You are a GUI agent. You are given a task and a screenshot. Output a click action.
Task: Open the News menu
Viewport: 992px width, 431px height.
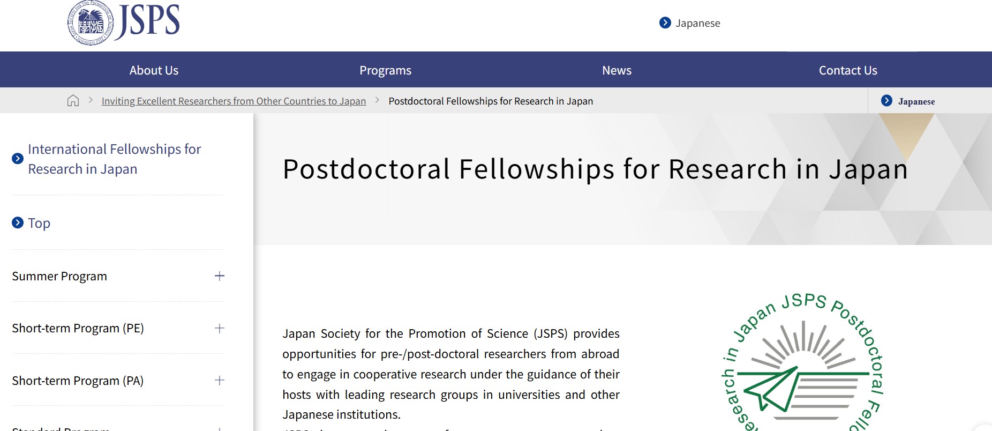617,70
